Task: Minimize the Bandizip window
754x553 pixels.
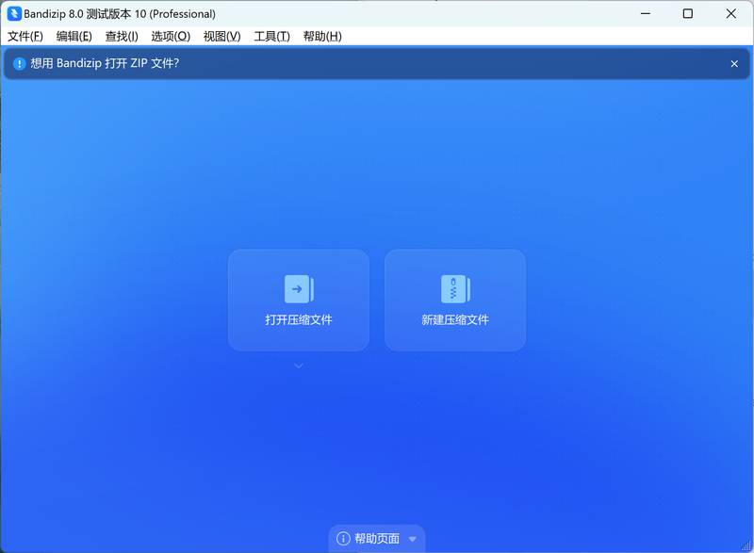Action: coord(646,13)
